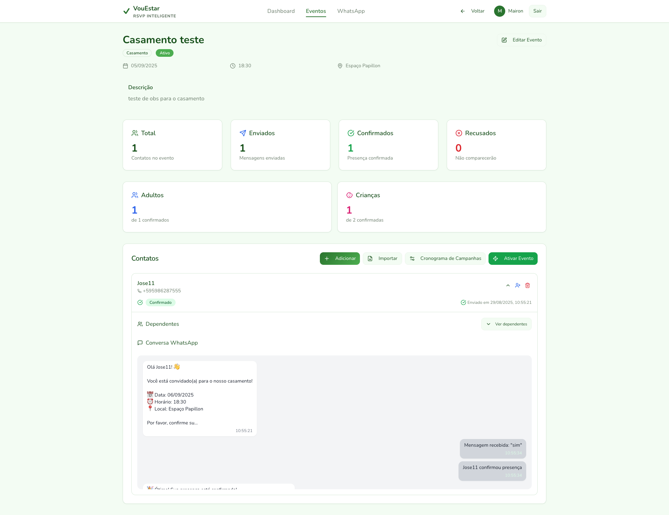
Task: Click the Recusados red X icon
Action: (459, 133)
